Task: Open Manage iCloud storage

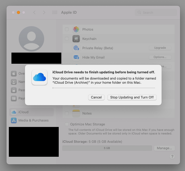Action: 164,148
